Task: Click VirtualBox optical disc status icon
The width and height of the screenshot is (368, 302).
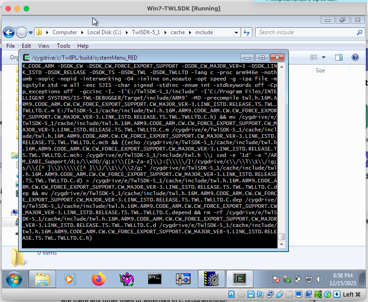Action: tap(241, 294)
